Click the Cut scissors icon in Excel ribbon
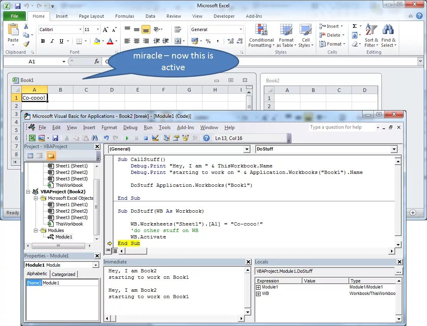This screenshot has width=427, height=326. click(26, 26)
